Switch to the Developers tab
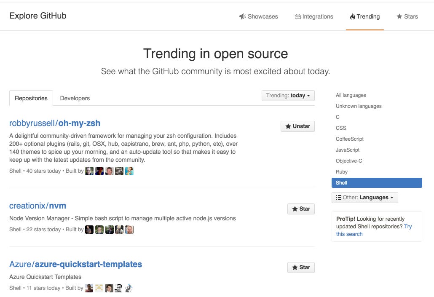This screenshot has width=434, height=297. click(75, 98)
